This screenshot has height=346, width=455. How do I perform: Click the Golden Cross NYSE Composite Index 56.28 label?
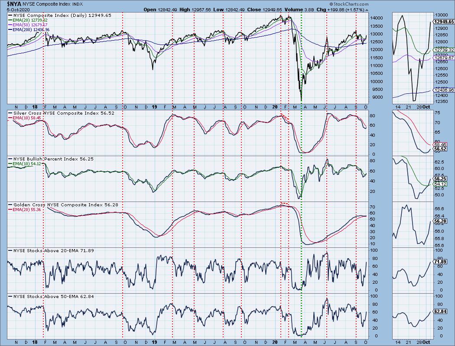click(63, 205)
